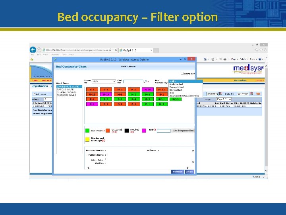Click the Close button in the chart dialog
This screenshot has height=215, width=286.
[189, 172]
